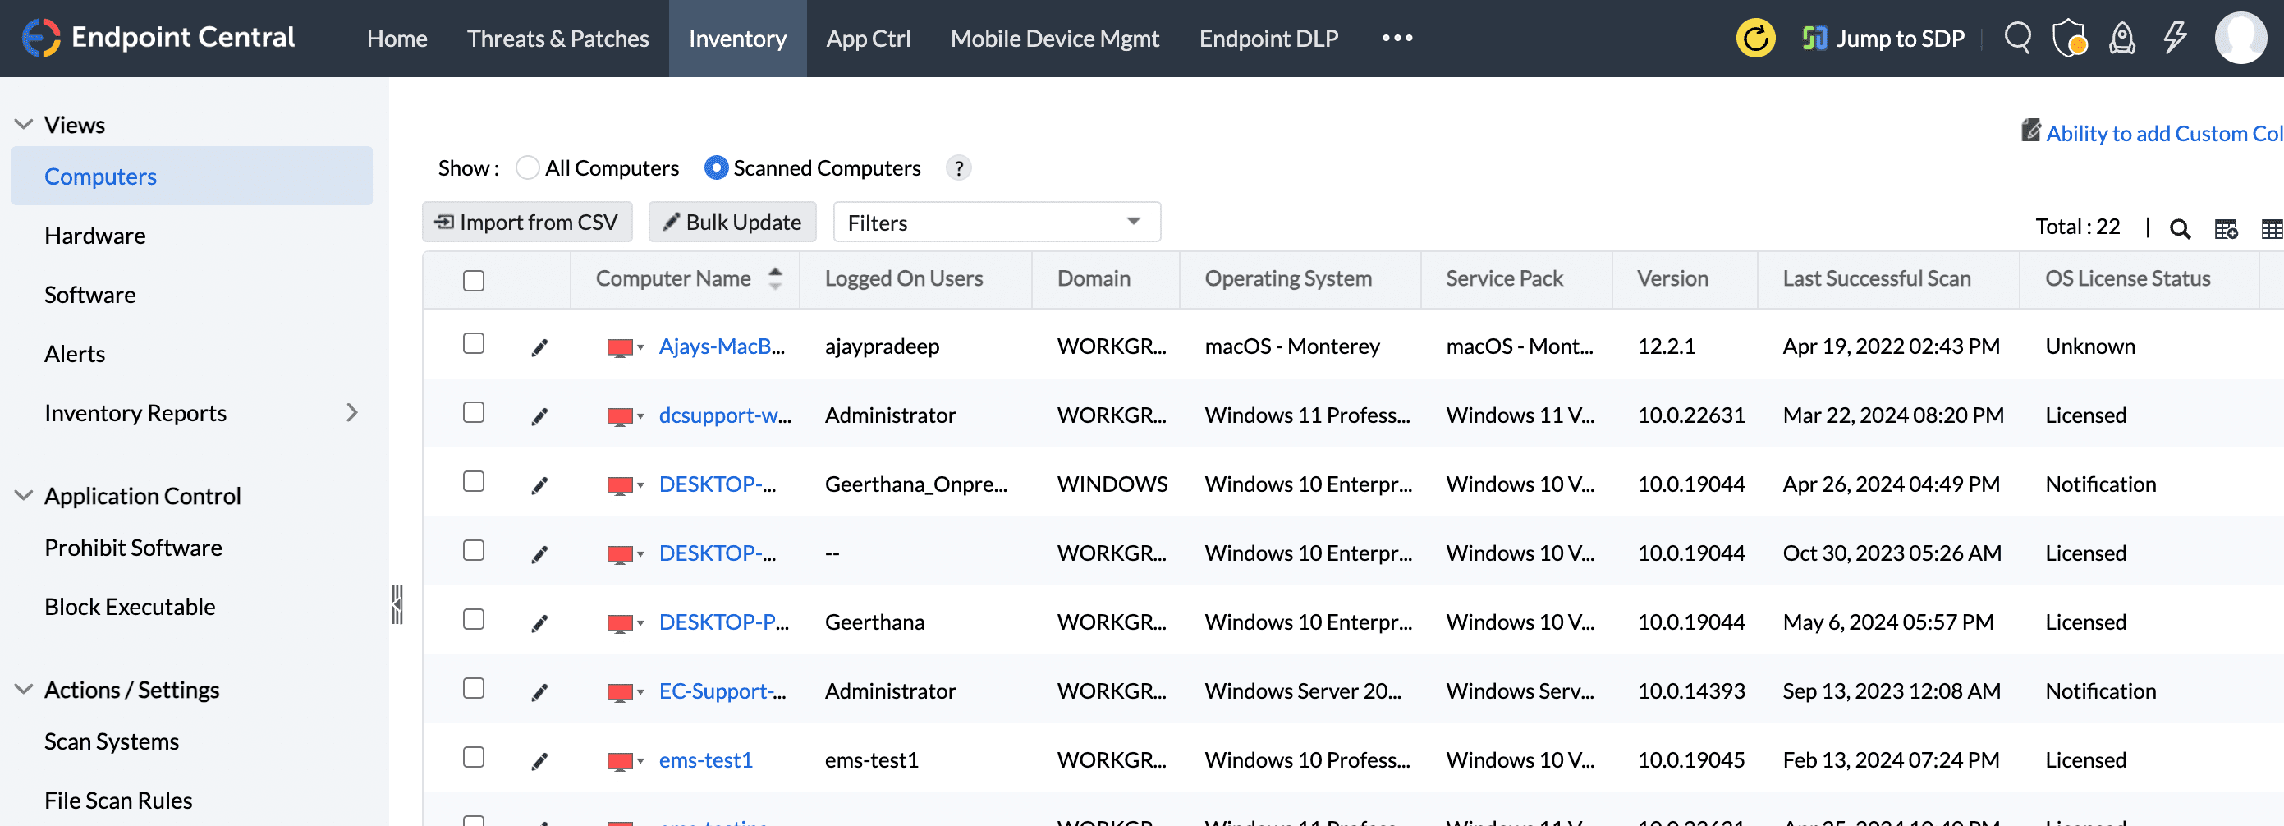Edit the Ajays-MacB computer row with pencil icon
2284x826 pixels.
click(539, 347)
